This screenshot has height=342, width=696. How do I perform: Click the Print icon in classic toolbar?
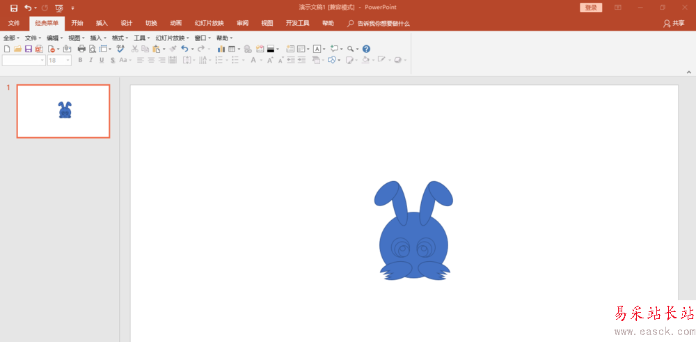click(x=81, y=49)
